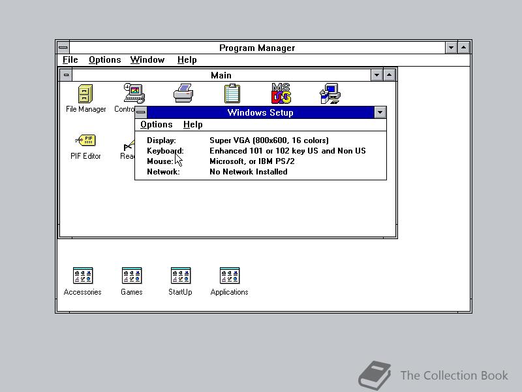Click the 'Enhanced 101 or 102 key' keyboard value
Image resolution: width=522 pixels, height=392 pixels.
288,151
